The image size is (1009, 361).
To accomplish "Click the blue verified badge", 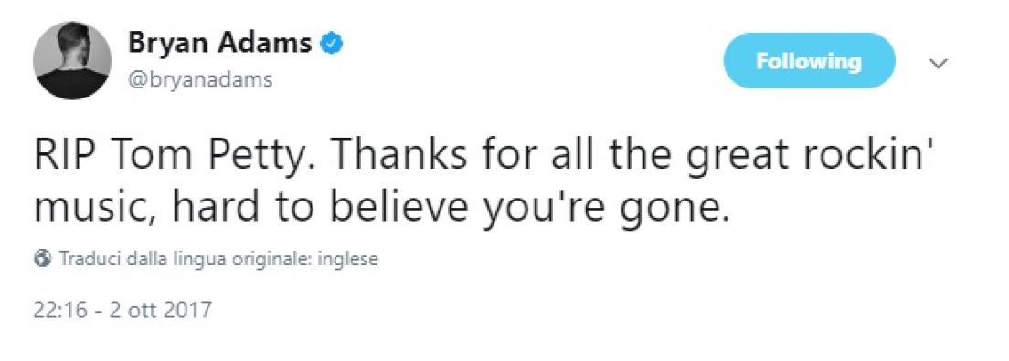I will pyautogui.click(x=333, y=44).
